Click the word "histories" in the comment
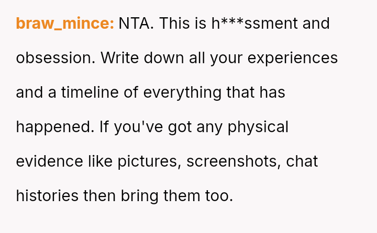The width and height of the screenshot is (377, 233). point(47,196)
